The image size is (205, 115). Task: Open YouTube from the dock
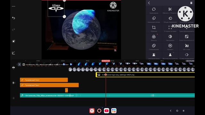click(107, 111)
